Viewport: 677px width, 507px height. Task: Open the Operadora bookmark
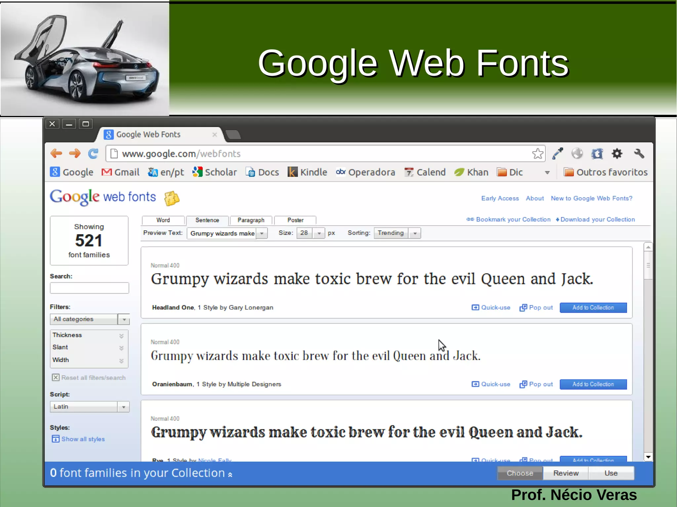click(365, 172)
